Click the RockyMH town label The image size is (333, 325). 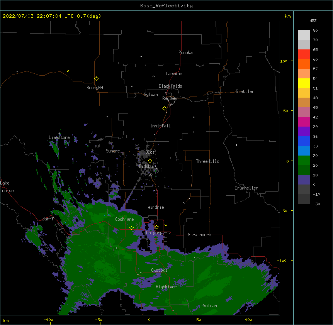(x=95, y=88)
